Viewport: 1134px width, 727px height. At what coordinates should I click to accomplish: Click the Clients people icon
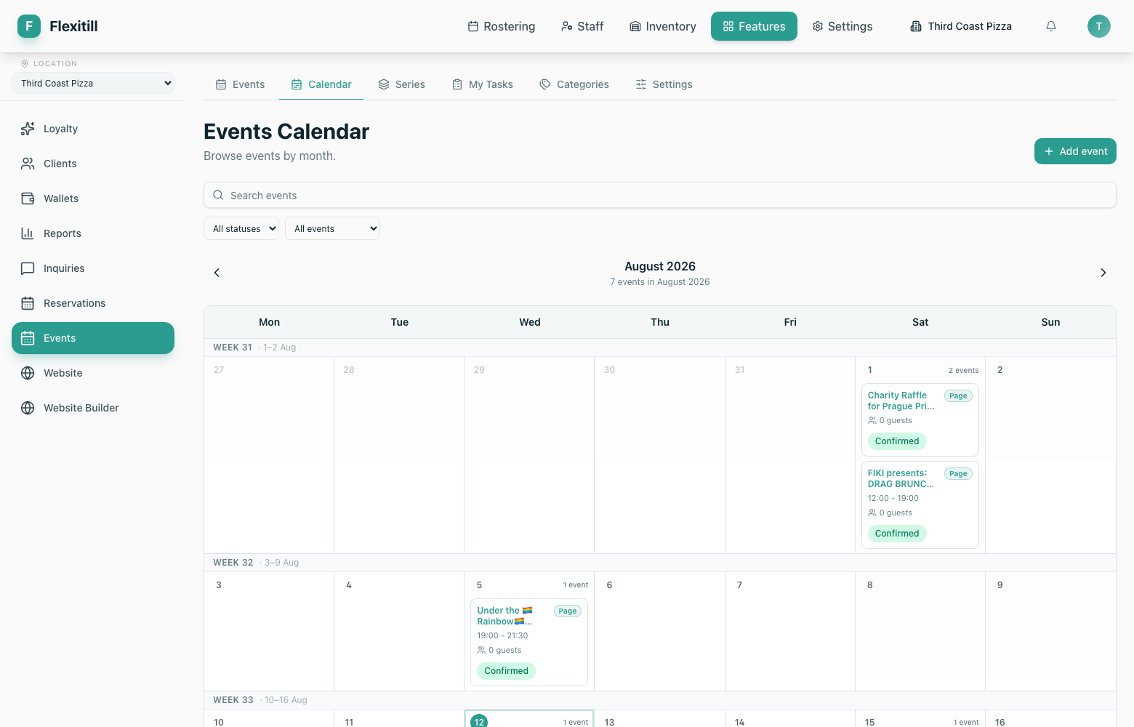coord(28,164)
